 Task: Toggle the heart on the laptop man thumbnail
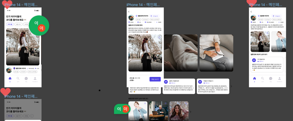click(165, 103)
